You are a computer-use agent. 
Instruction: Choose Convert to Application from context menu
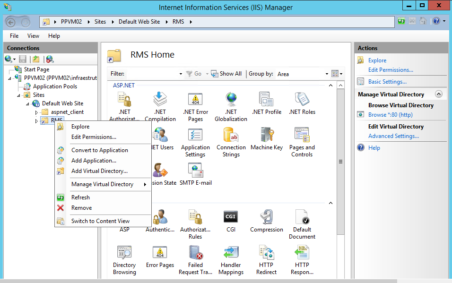pyautogui.click(x=103, y=150)
